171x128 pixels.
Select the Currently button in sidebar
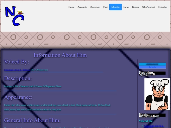click(152, 67)
